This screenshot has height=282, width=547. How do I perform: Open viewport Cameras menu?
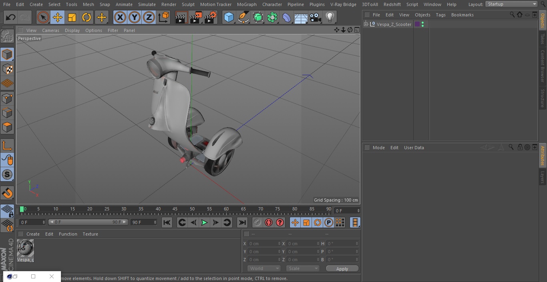click(50, 30)
